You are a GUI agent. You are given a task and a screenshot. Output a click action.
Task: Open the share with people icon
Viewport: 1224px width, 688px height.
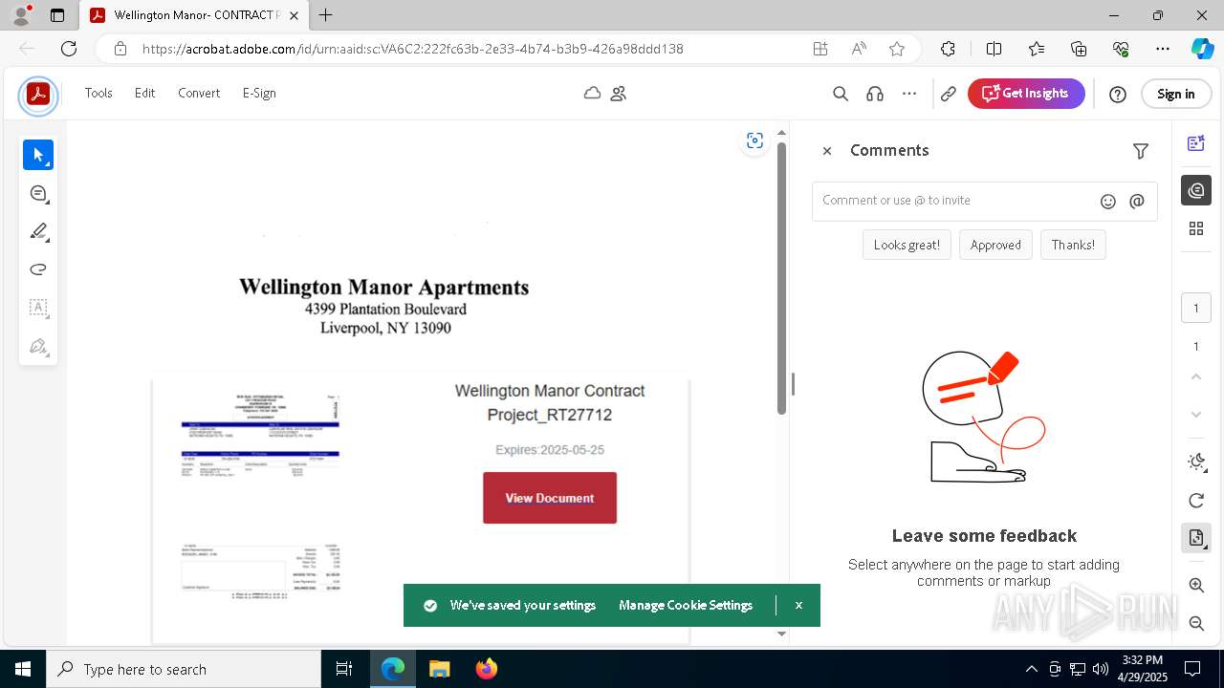click(619, 94)
